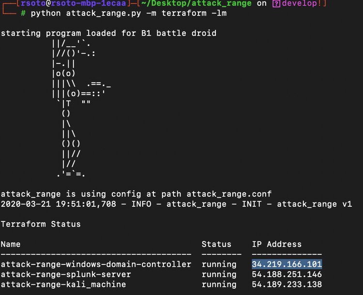The height and width of the screenshot is (295, 363).
Task: Click the splunk server IP 54.188.251.146
Action: pos(287,274)
